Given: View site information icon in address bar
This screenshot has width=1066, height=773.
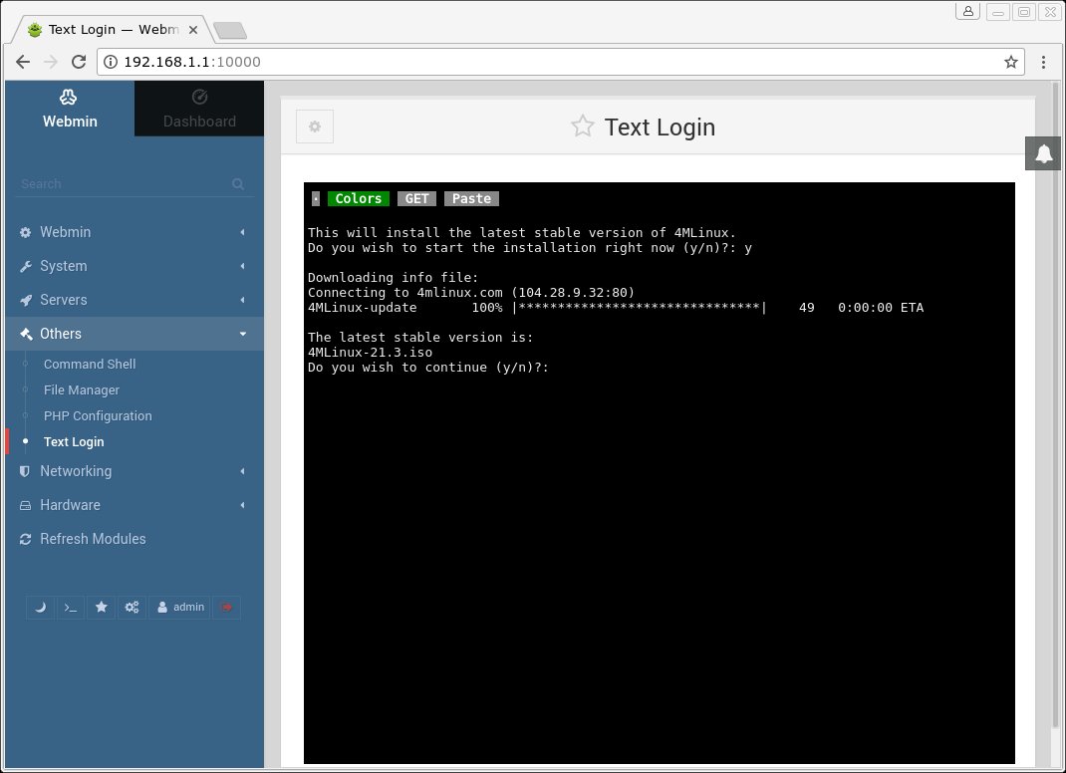Looking at the screenshot, I should 111,62.
